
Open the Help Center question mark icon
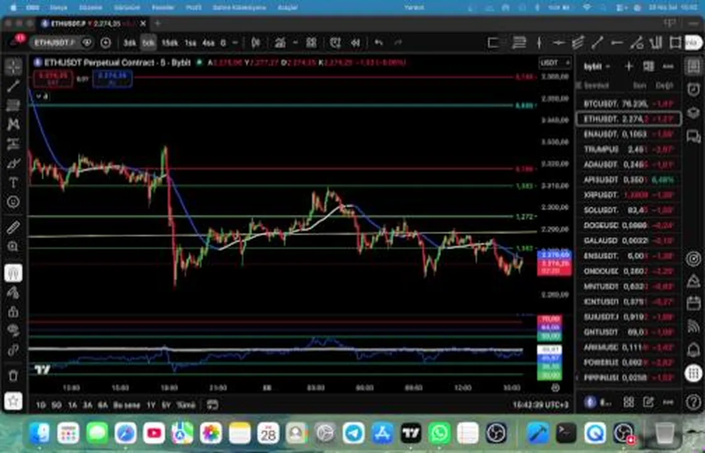(693, 402)
